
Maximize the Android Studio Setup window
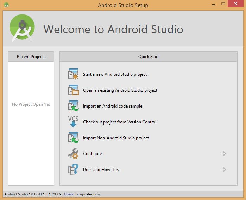(223, 4)
